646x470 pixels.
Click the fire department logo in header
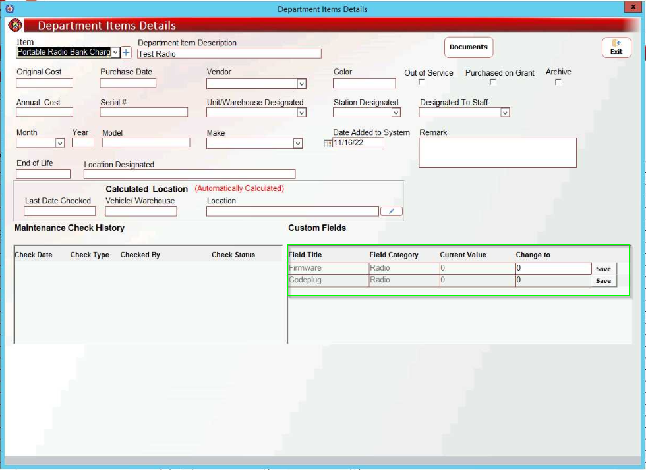pos(15,26)
